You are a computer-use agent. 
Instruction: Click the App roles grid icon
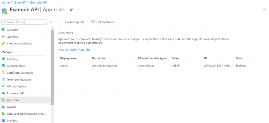[x=3, y=100]
